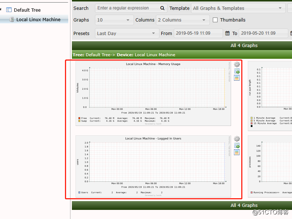Open the Running Processes graph image
The image size is (292, 219).
click(270, 166)
